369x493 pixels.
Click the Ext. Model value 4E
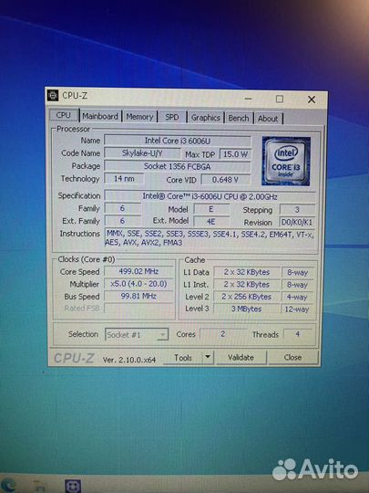211,222
